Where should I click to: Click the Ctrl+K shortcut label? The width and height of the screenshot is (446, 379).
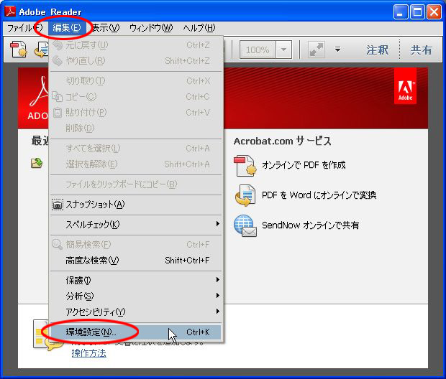click(x=198, y=332)
